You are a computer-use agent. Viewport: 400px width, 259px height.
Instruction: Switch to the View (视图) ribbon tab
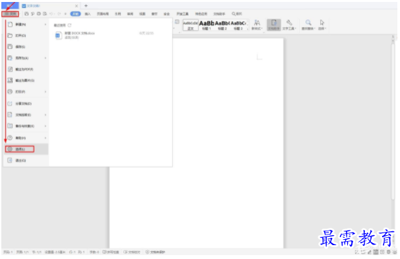click(142, 14)
